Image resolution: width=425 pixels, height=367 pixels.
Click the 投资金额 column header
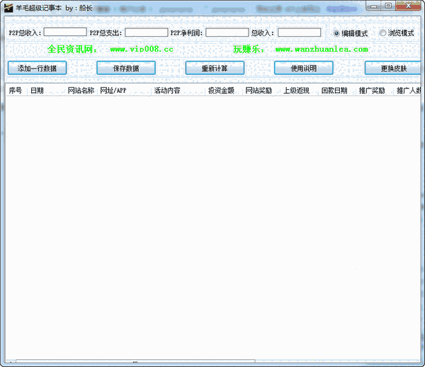pos(224,91)
